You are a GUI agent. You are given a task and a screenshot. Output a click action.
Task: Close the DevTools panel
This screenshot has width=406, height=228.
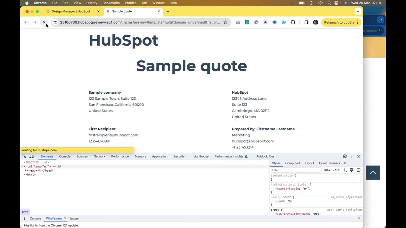358,156
